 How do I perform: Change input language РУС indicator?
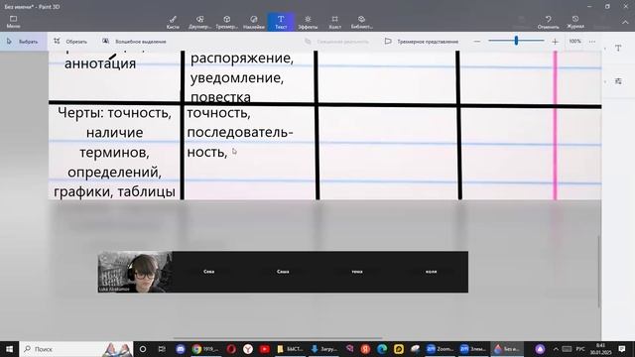580,349
